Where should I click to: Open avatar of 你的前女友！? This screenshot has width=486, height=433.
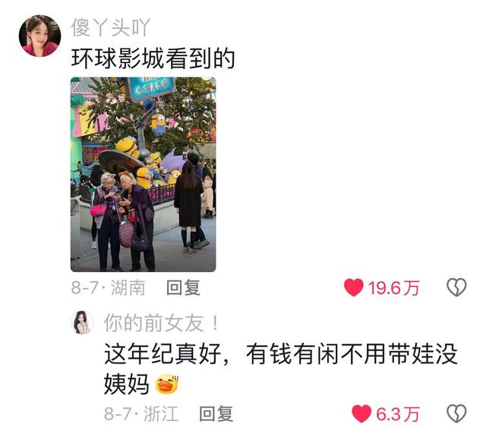pyautogui.click(x=82, y=323)
